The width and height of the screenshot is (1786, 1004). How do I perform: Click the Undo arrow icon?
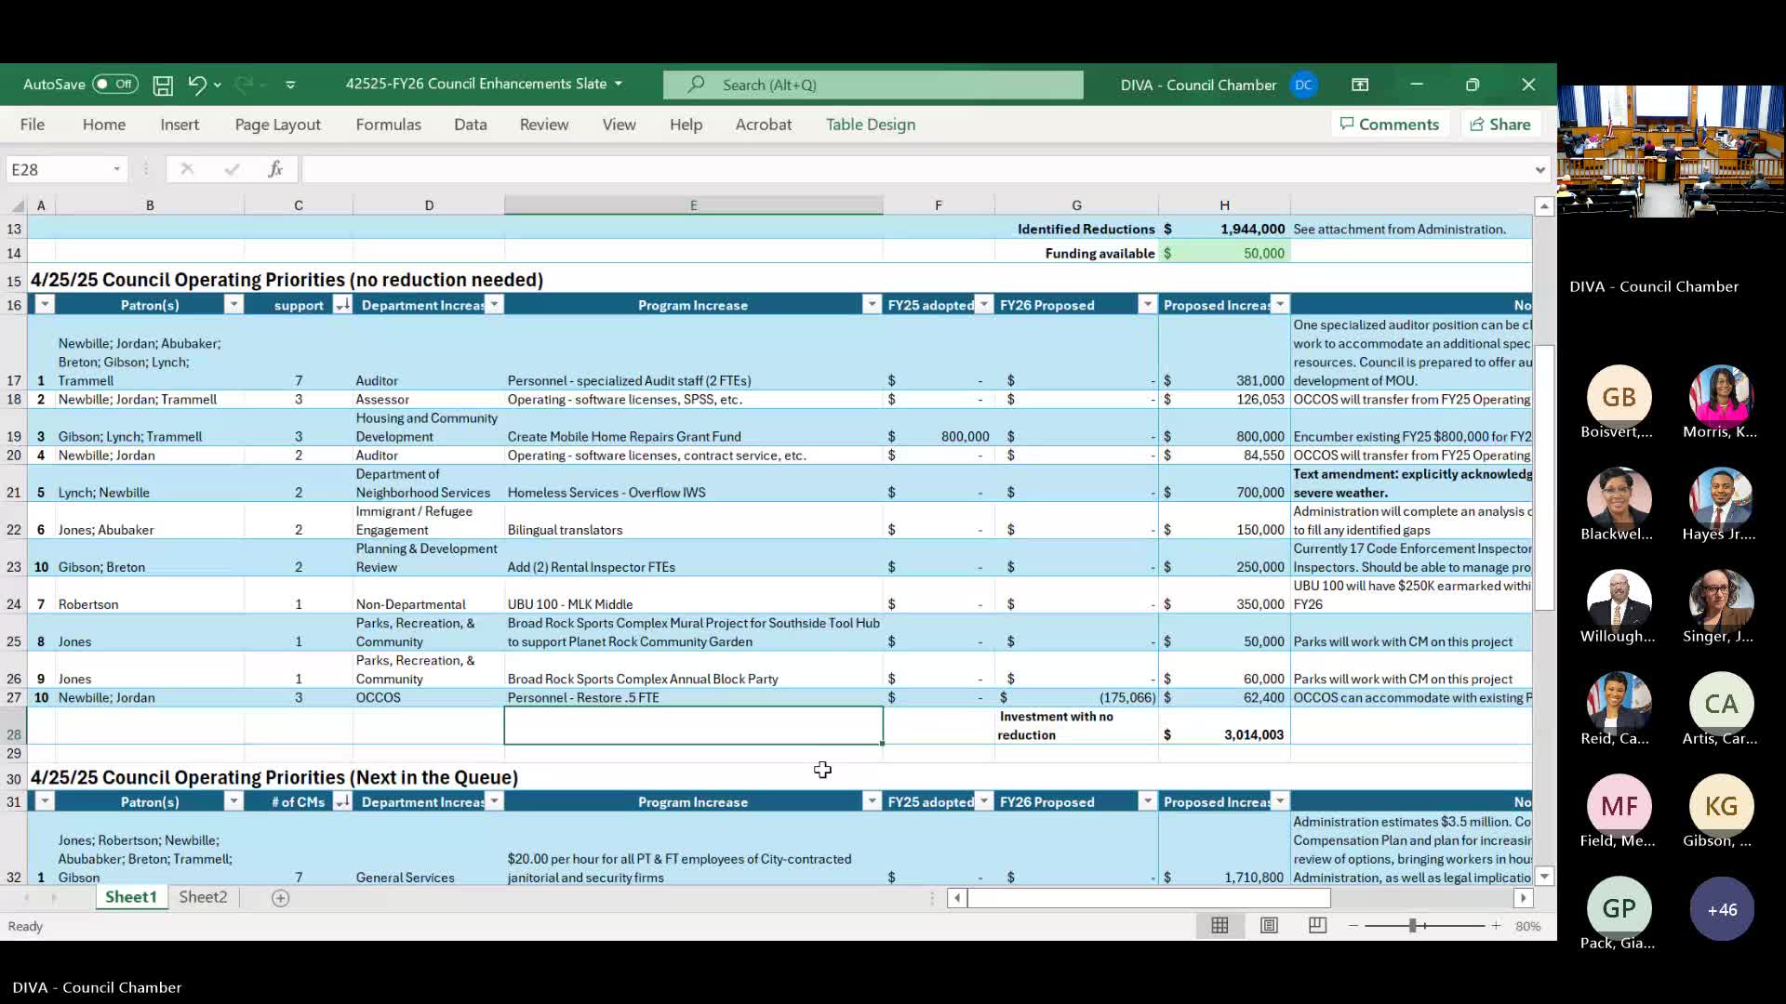[196, 85]
